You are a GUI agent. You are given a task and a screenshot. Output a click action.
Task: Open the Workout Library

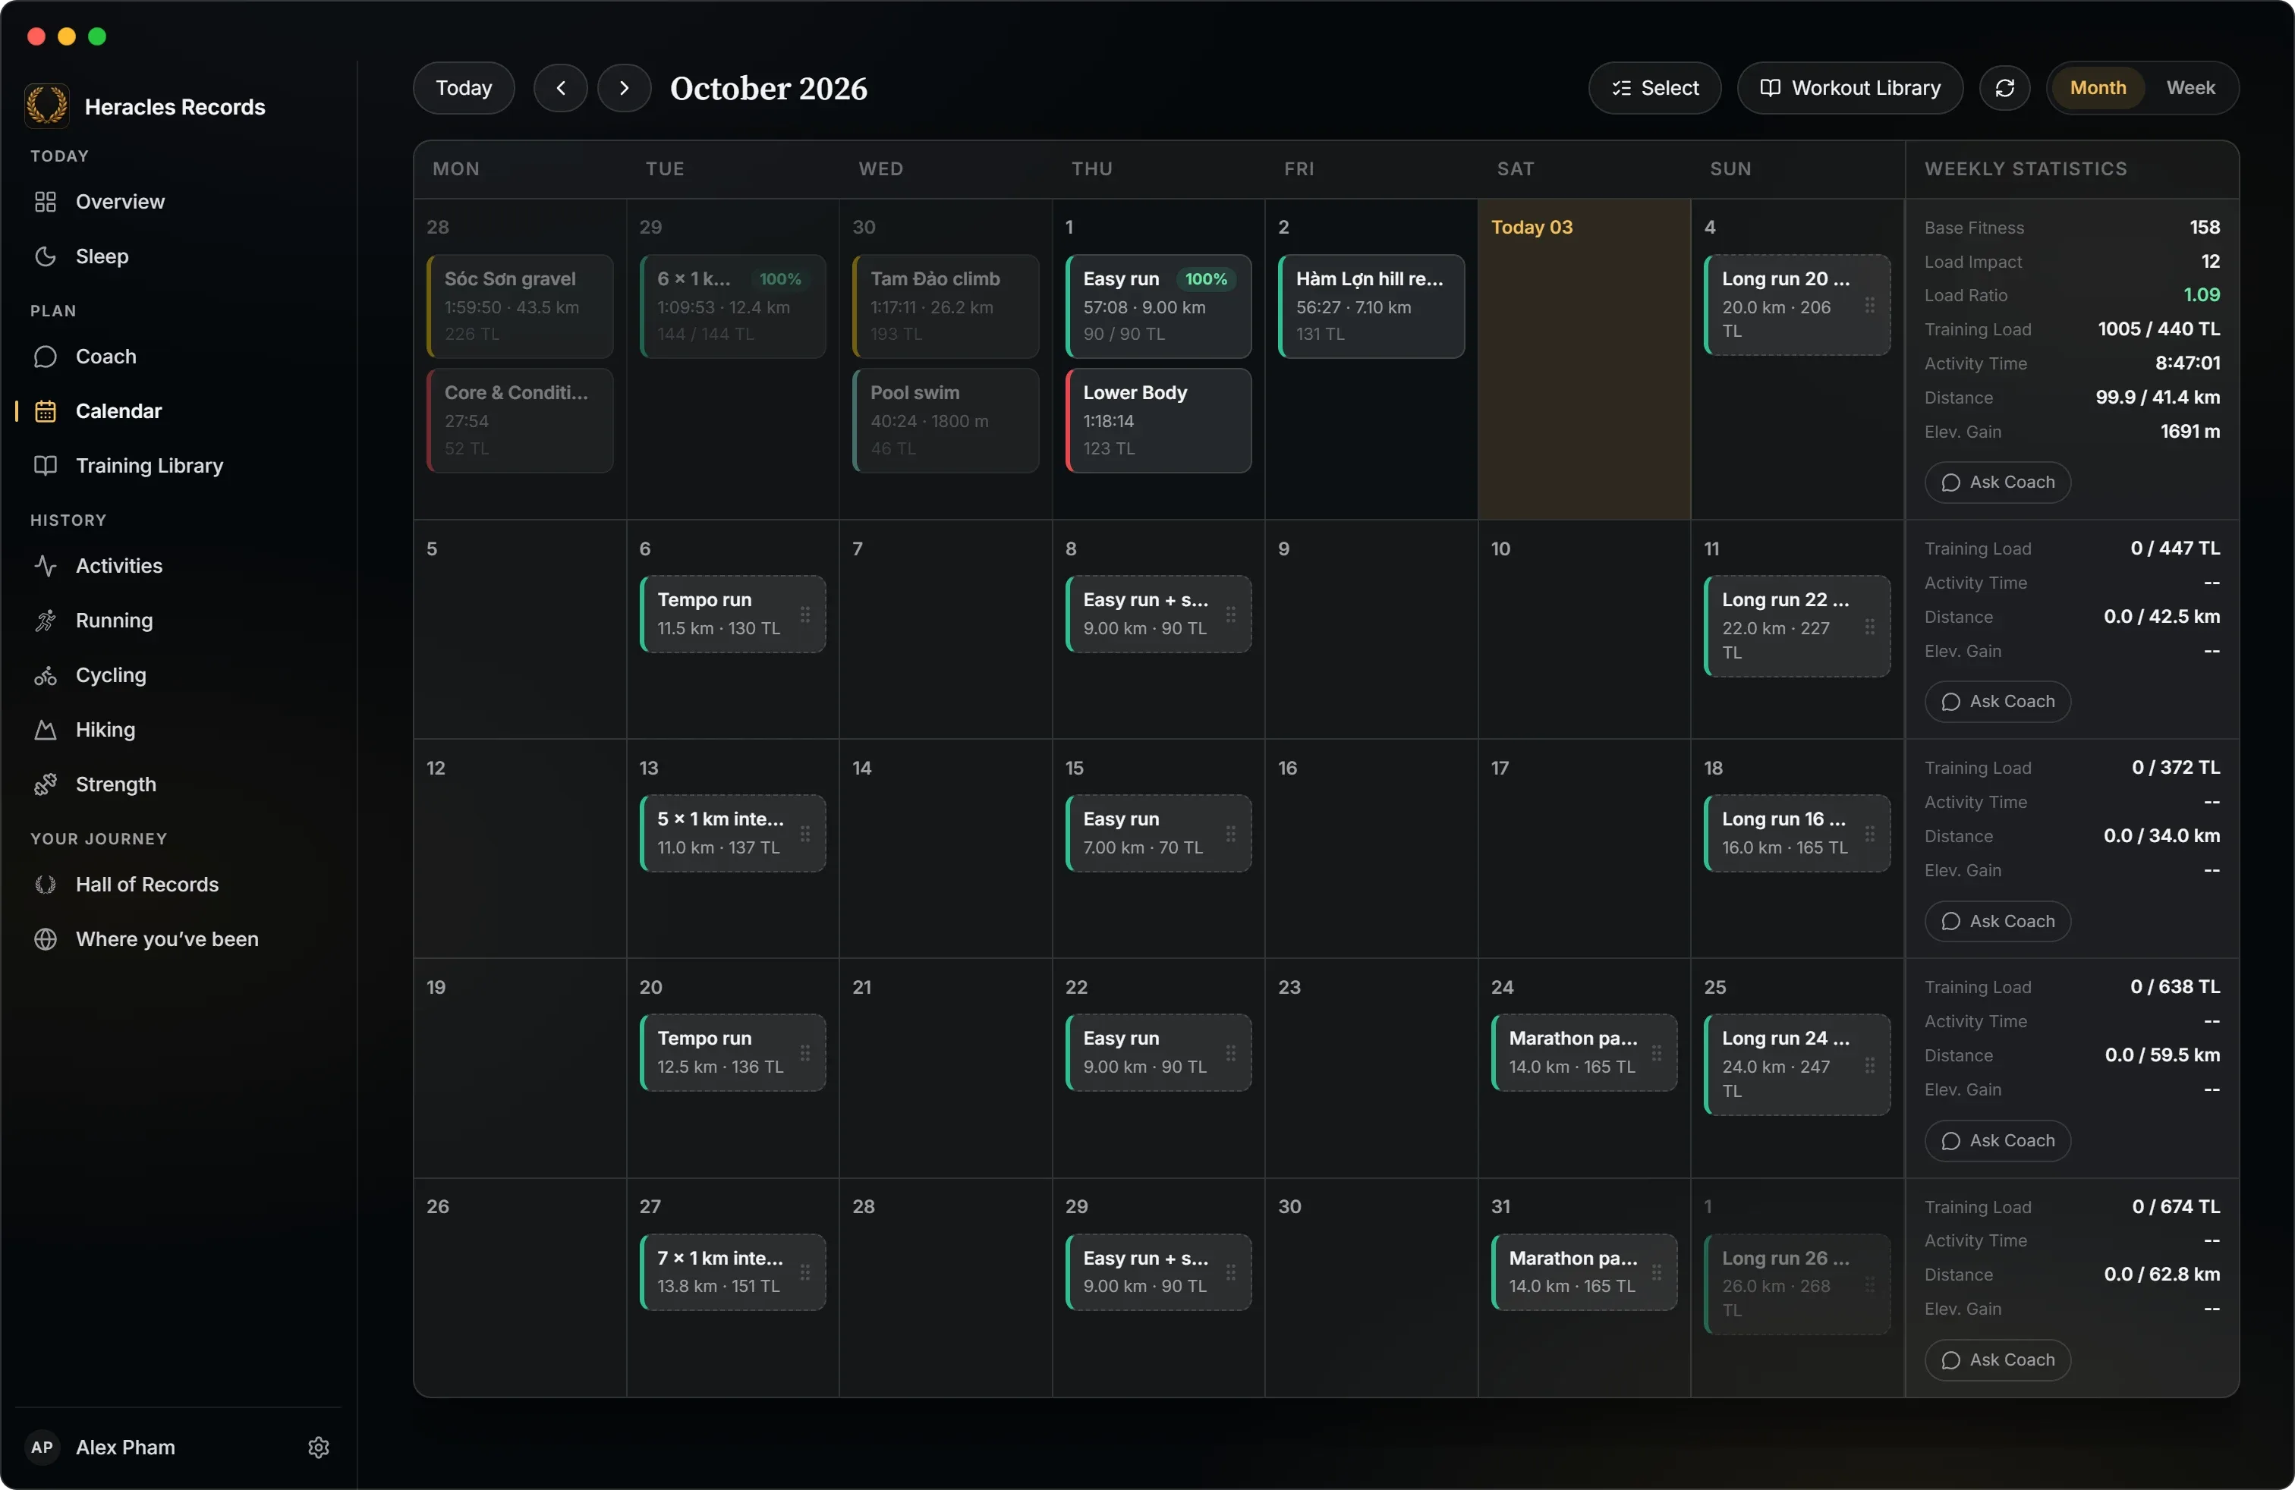[1850, 88]
